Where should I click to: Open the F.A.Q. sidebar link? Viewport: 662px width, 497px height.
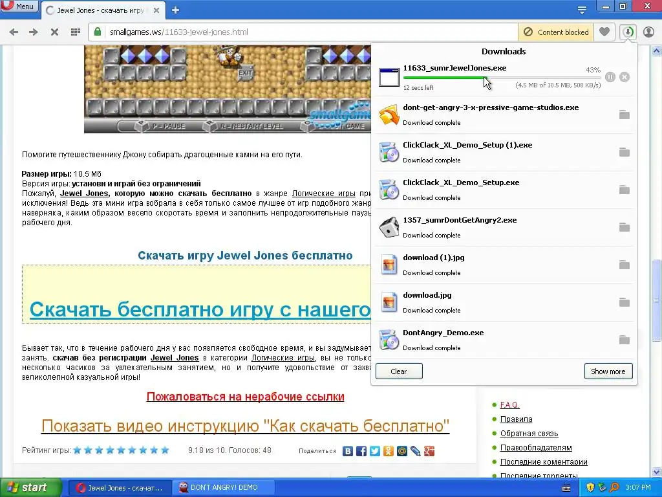tap(509, 405)
